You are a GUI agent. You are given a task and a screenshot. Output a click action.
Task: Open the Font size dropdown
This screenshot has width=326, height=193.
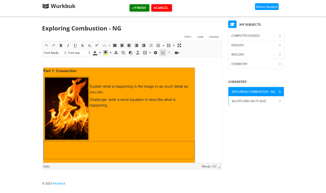(x=79, y=52)
